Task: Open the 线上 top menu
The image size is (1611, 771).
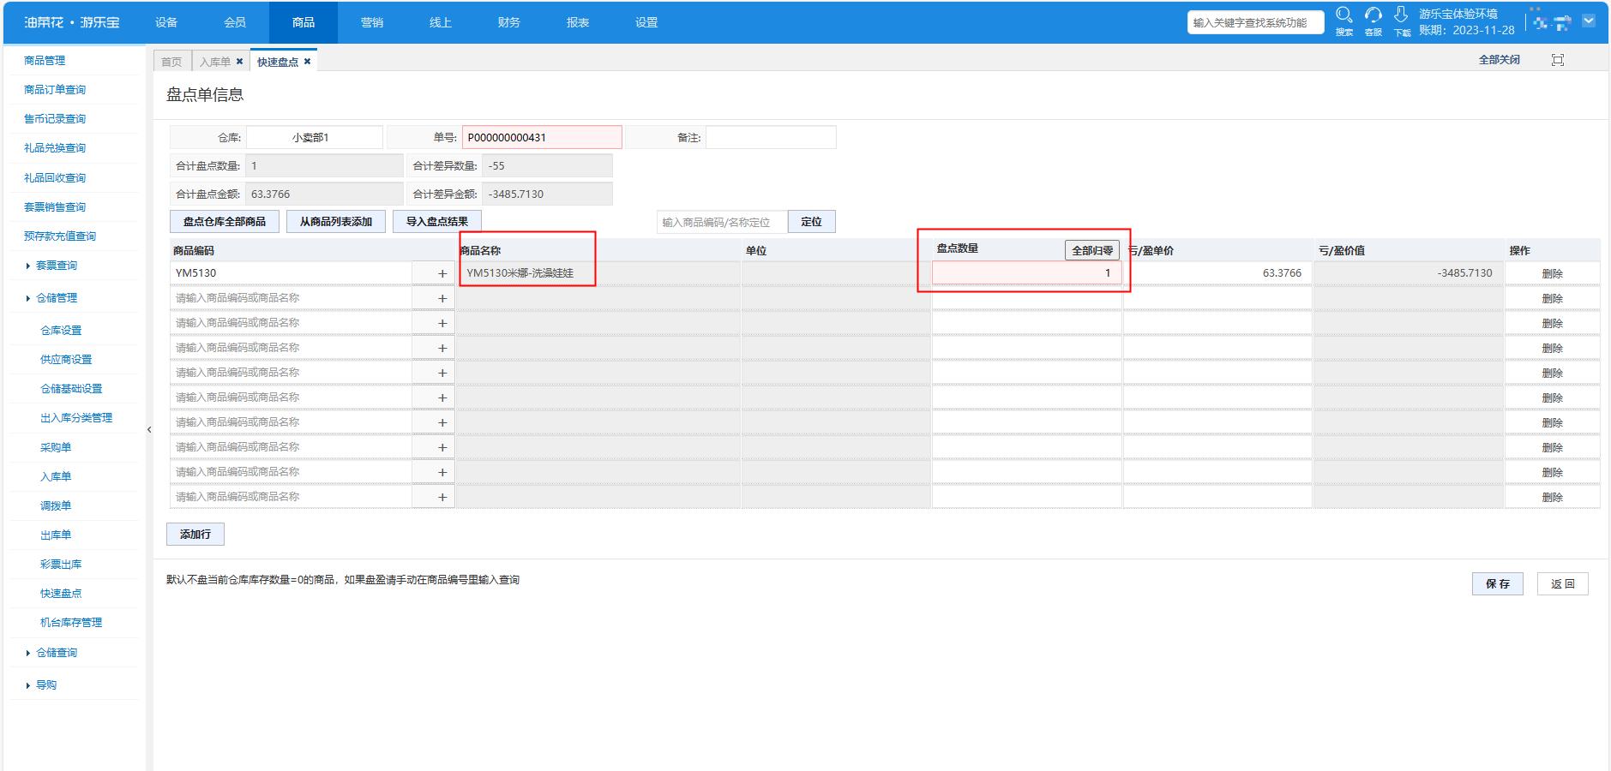Action: [x=441, y=22]
